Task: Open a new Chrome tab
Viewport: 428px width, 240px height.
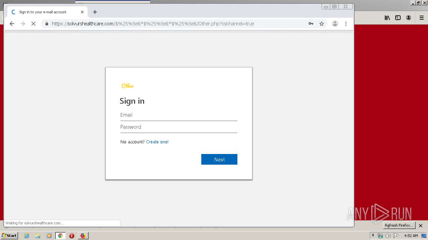Action: (x=95, y=12)
